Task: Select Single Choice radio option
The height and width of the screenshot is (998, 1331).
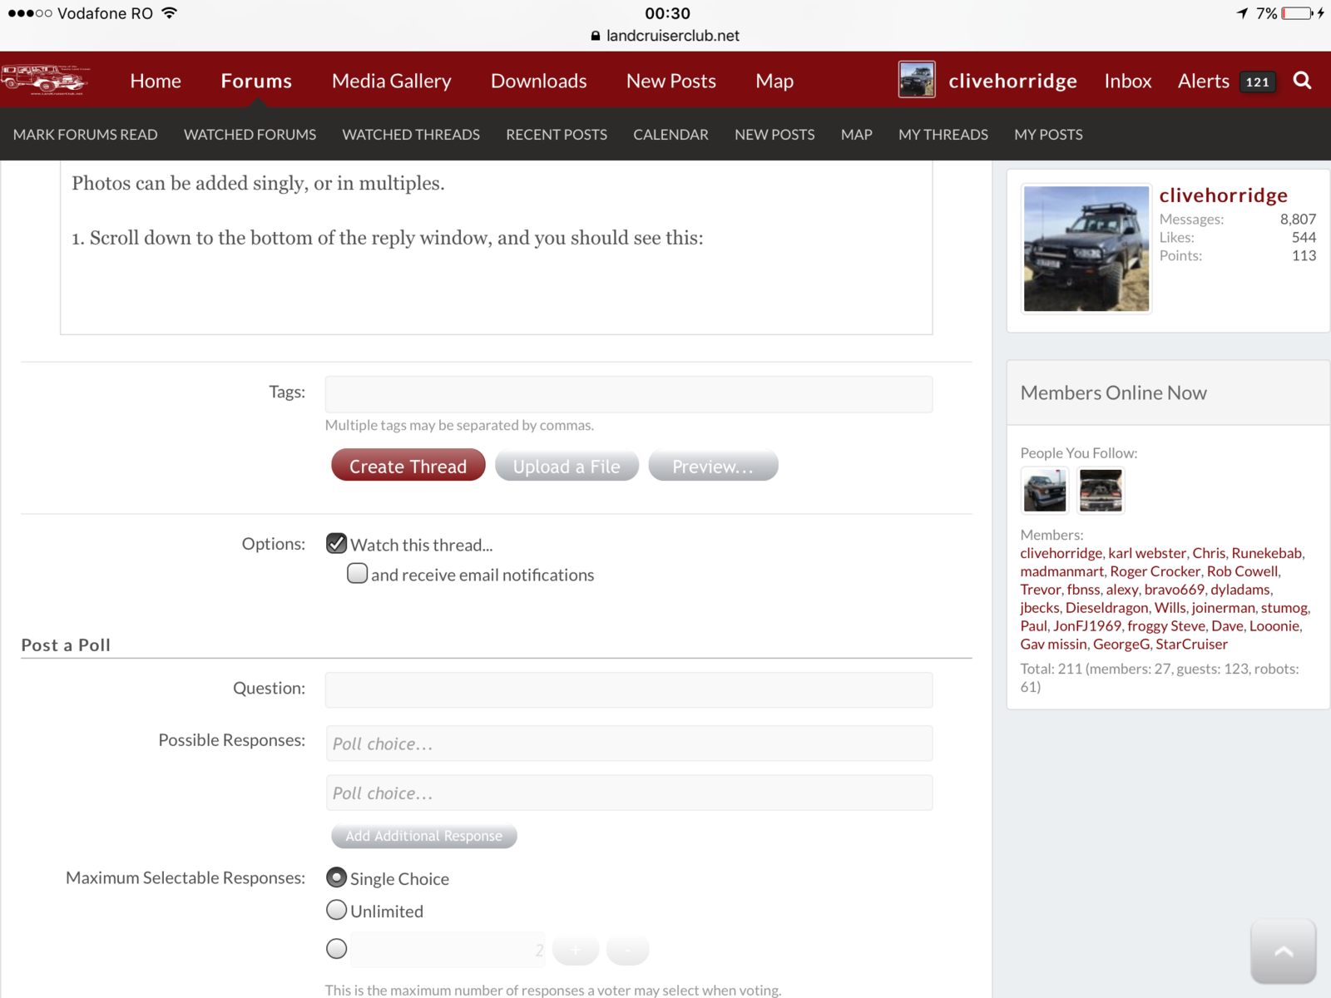Action: (336, 877)
